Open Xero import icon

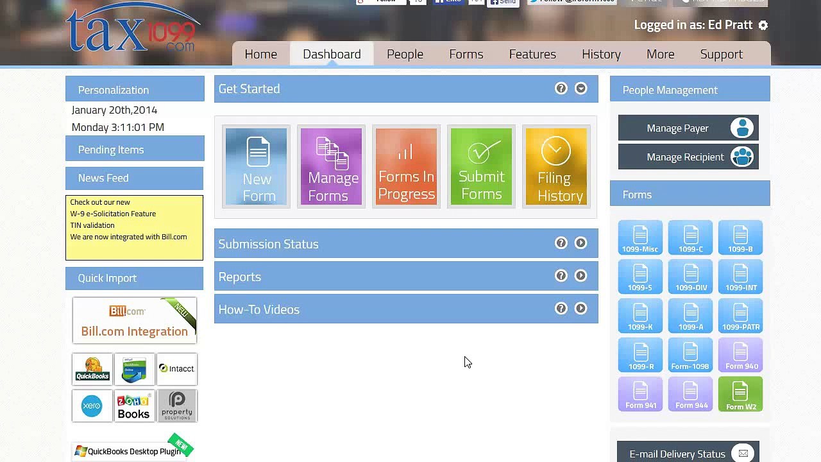(92, 406)
